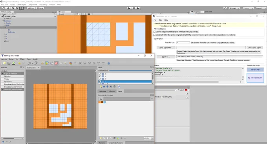Expand object 2 in Unity Hierarchy
267x144 pixels.
[5, 35]
